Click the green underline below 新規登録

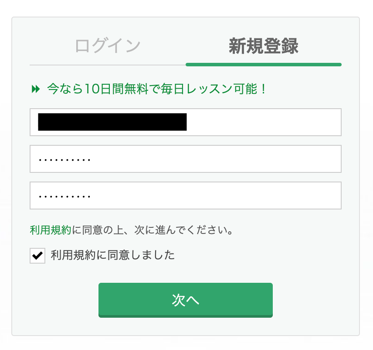coord(263,65)
